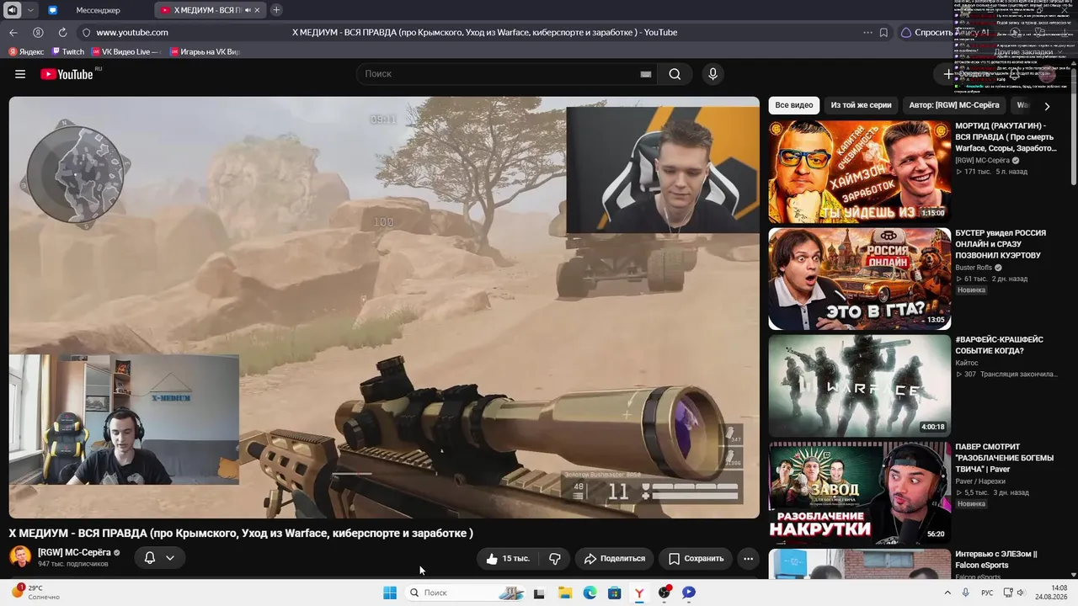Toggle the browser sound indicator button
This screenshot has width=1078, height=606.
point(12,10)
